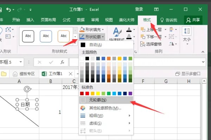Screen dimensions: 211x140
Task: Click 上移一层 bring forward
Action: click(x=151, y=29)
